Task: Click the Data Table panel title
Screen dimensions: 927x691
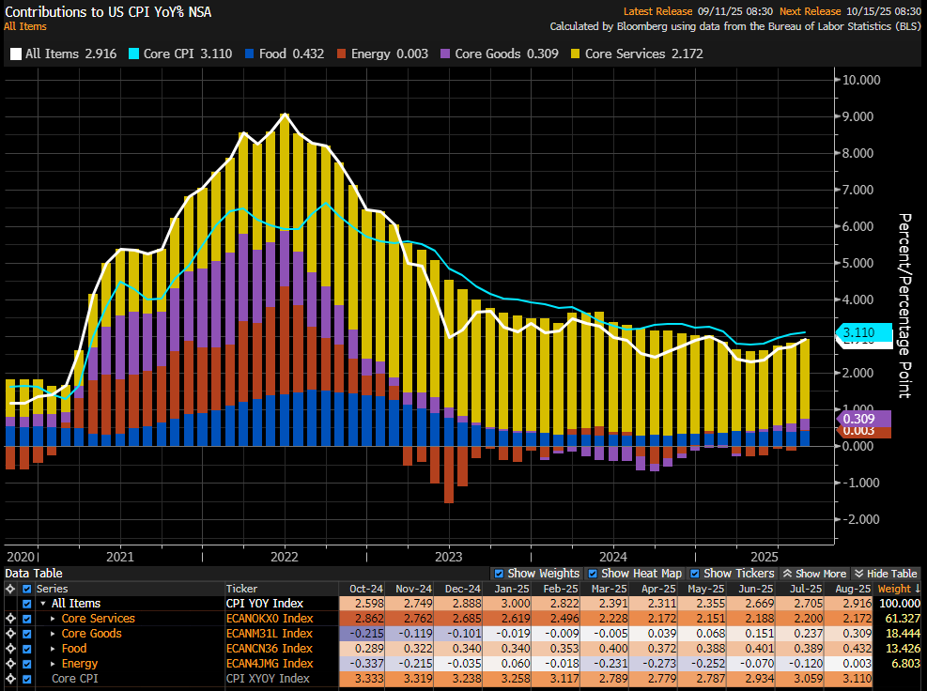Action: (x=34, y=574)
